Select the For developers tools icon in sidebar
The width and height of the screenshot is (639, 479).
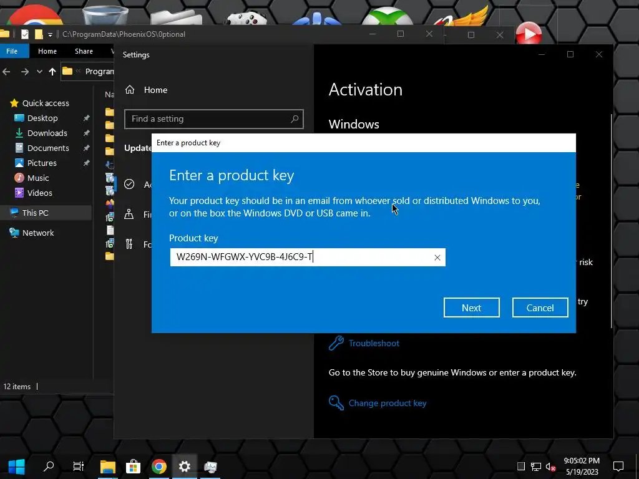tap(129, 244)
